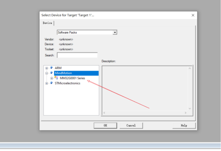
Task: Select the MM32G0001 Series label
Action: 72,78
